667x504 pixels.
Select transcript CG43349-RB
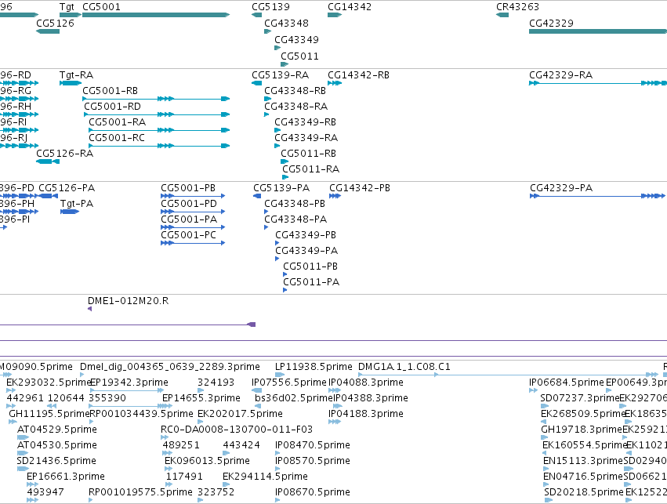click(x=306, y=122)
